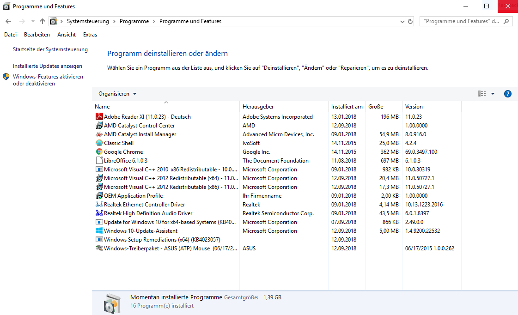Minimize the Programme und Features window
Screen dimensions: 518x315
tap(466, 6)
